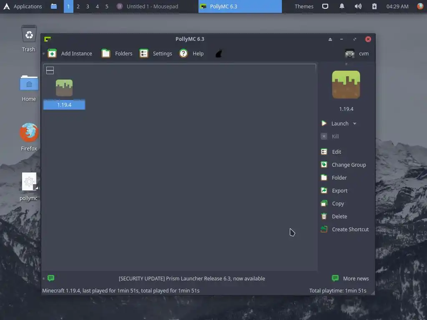Export the selected instance
The image size is (427, 320).
click(x=334, y=190)
